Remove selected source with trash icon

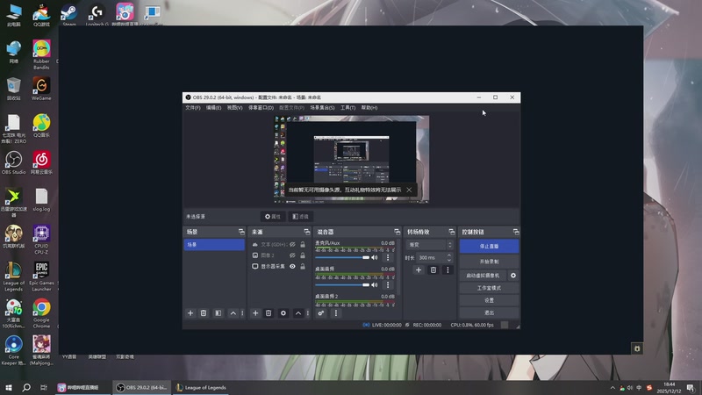[x=269, y=313]
